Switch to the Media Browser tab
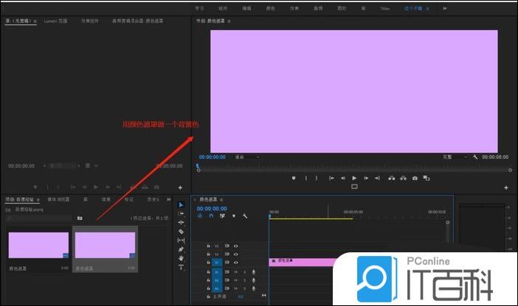 [58, 199]
